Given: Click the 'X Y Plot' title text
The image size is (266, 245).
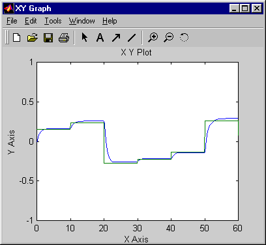Looking at the screenshot, I should 136,53.
